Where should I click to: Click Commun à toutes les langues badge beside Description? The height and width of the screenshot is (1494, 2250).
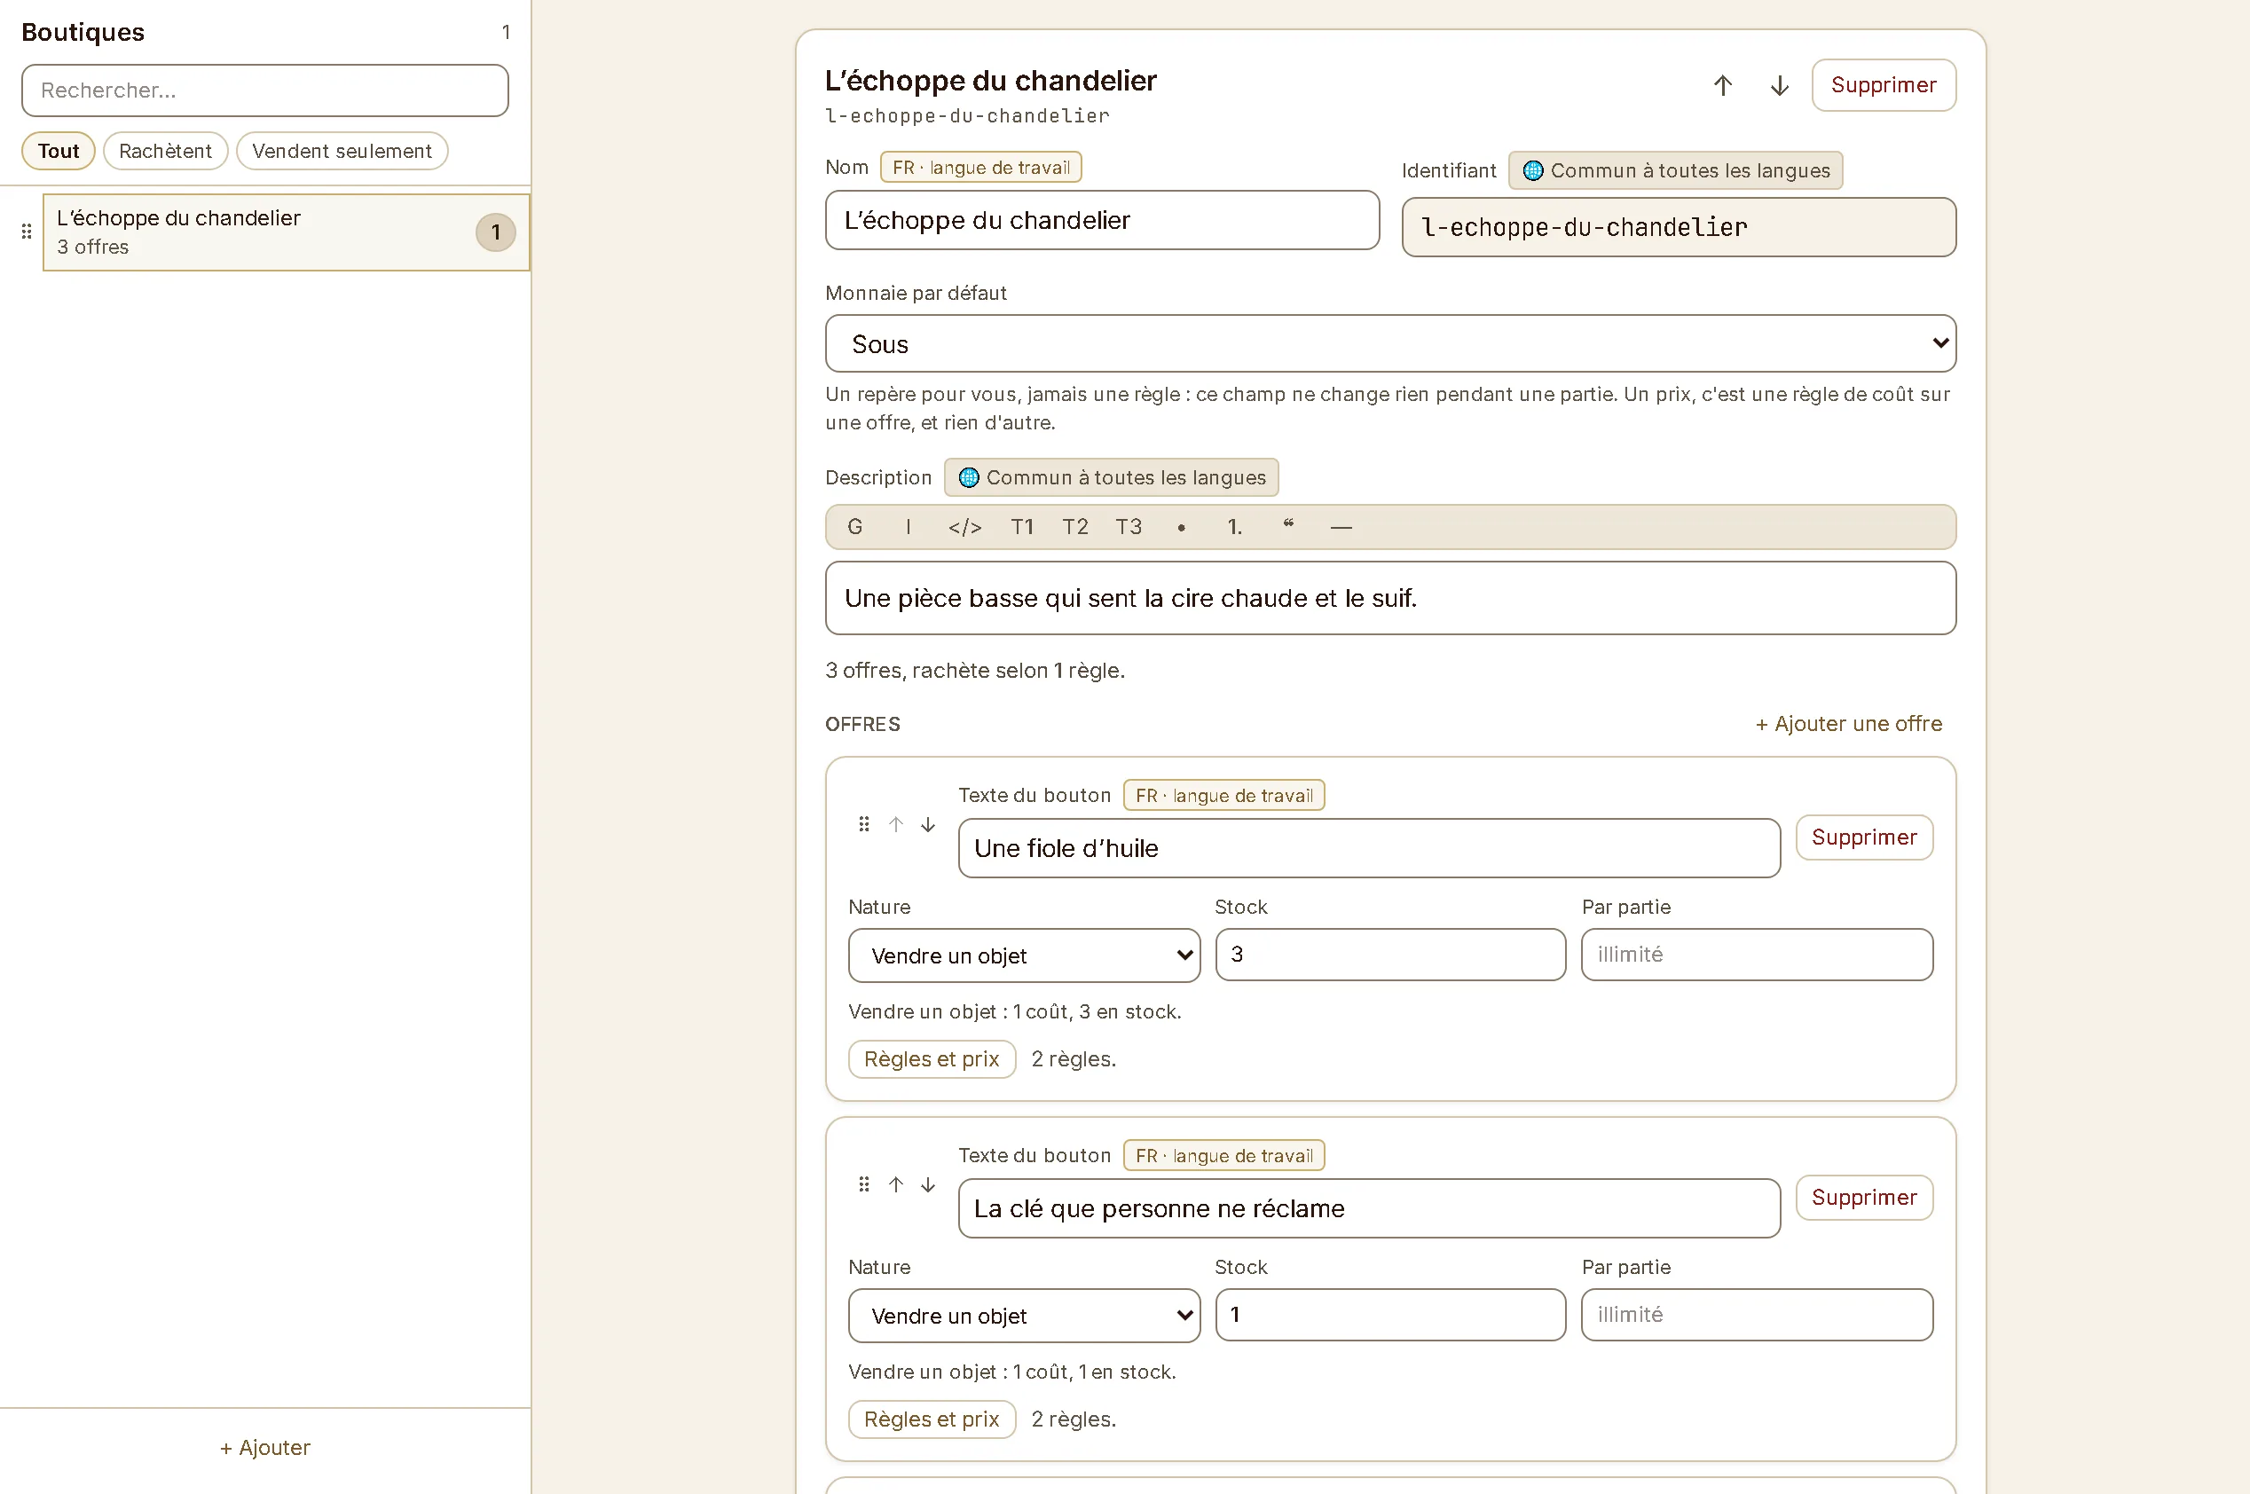pyautogui.click(x=1111, y=477)
